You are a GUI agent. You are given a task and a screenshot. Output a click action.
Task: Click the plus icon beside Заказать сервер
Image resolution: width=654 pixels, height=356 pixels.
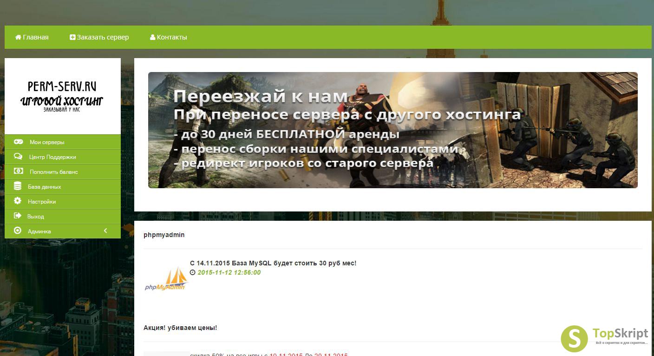coord(72,37)
